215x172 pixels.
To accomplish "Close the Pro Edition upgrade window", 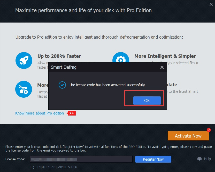I will (x=211, y=4).
